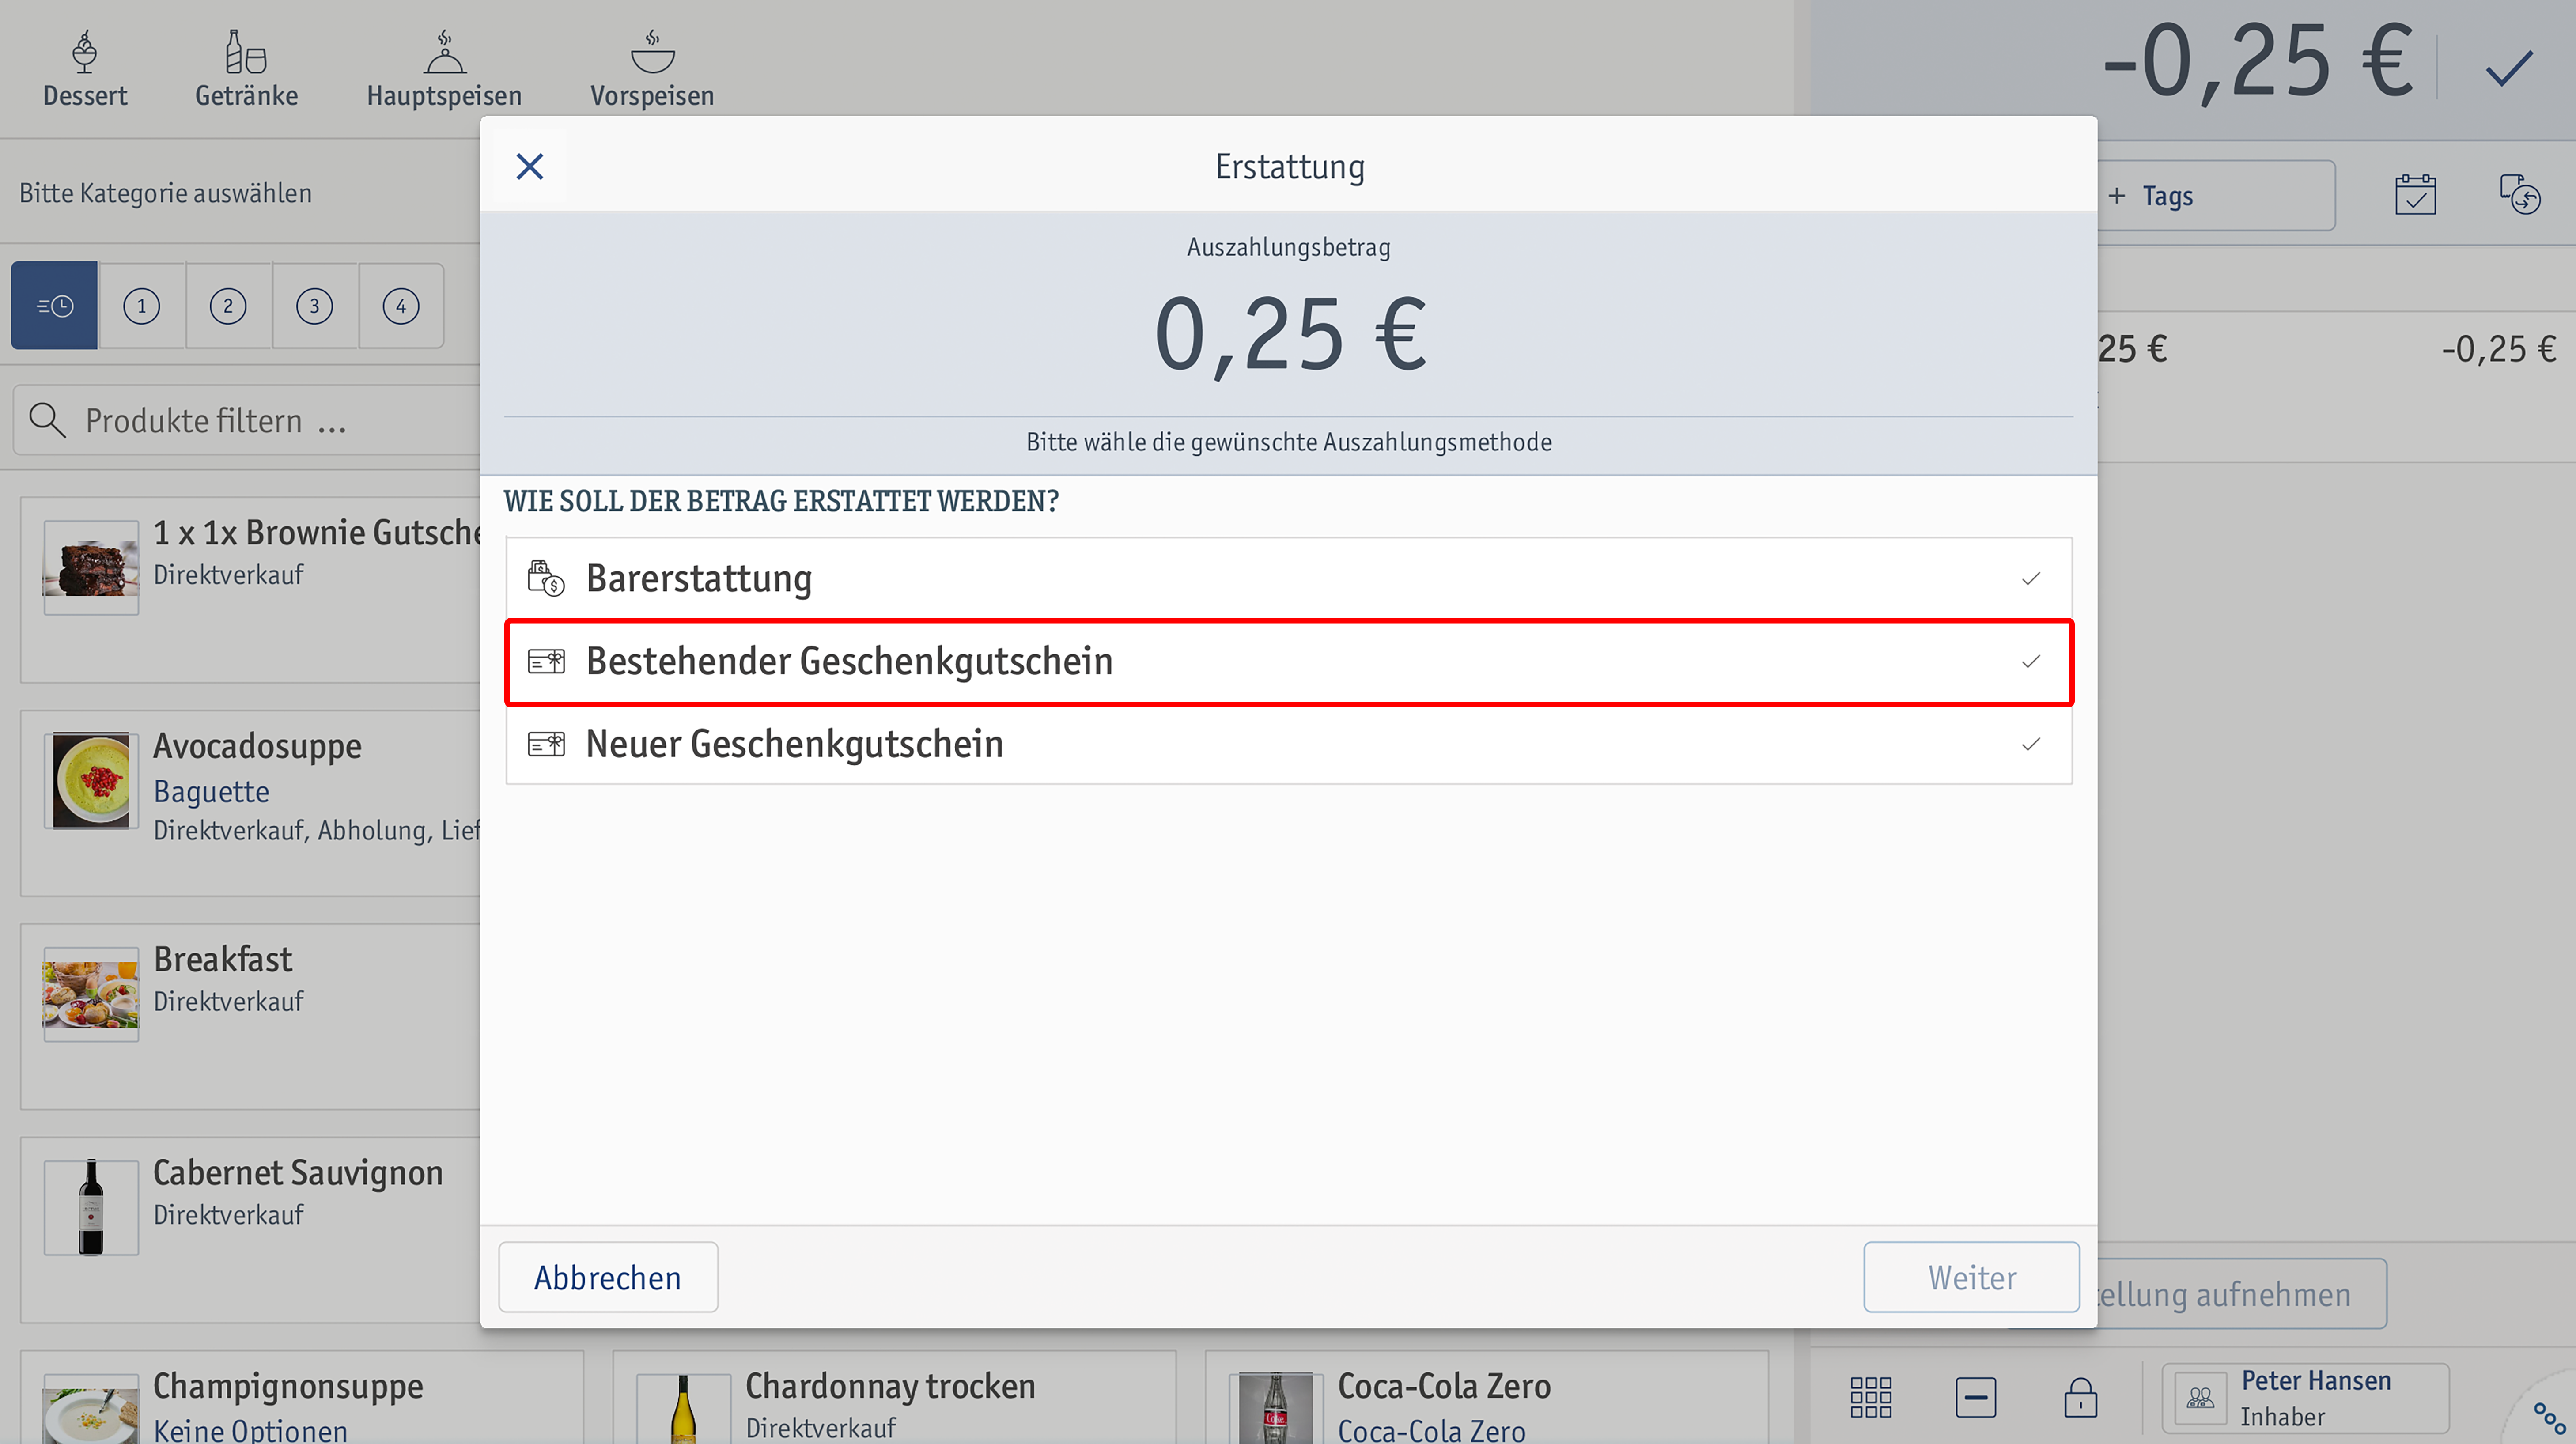This screenshot has height=1444, width=2576.
Task: Click the checkmark in Bestehender Geschenkgutschein row
Action: coord(2030,661)
